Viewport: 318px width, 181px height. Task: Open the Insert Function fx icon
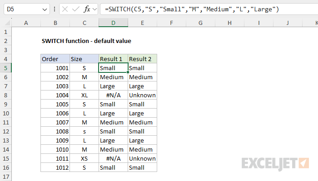(x=87, y=9)
